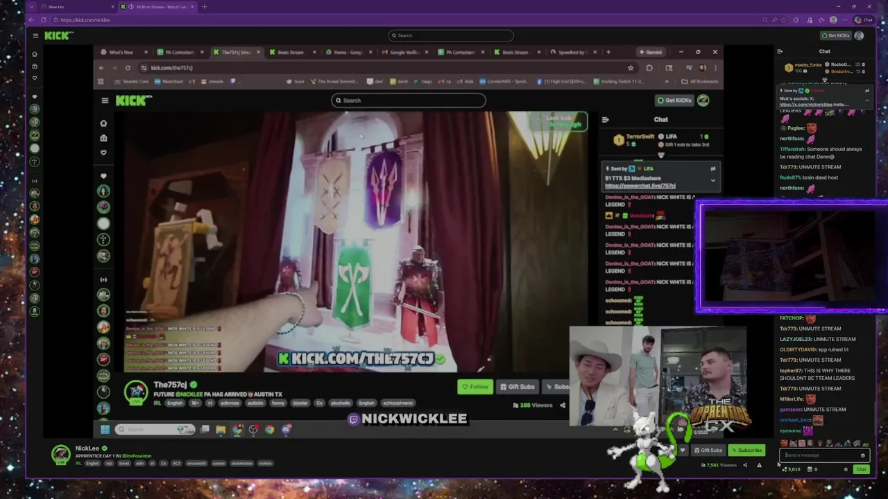Share the NickLee stream via share icon

[745, 465]
